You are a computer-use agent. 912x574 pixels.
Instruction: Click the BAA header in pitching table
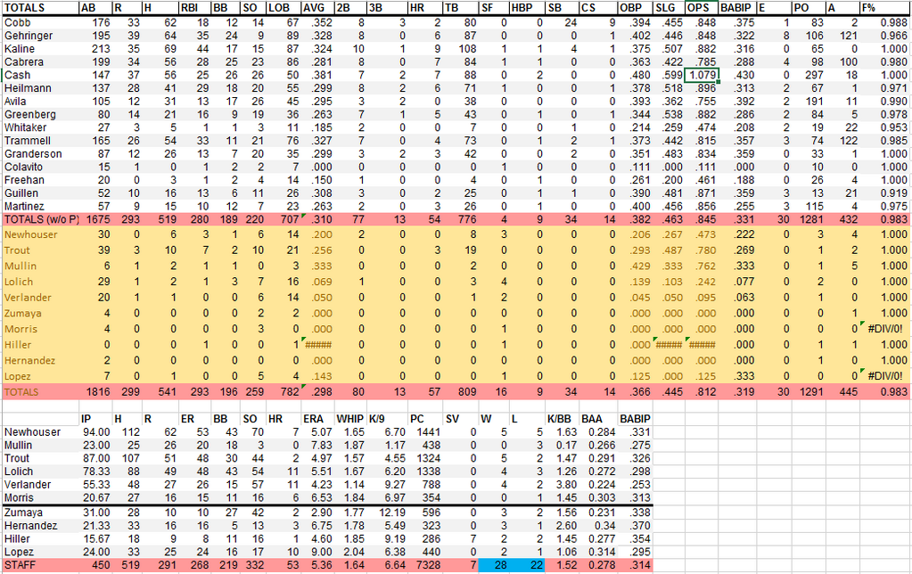[592, 419]
